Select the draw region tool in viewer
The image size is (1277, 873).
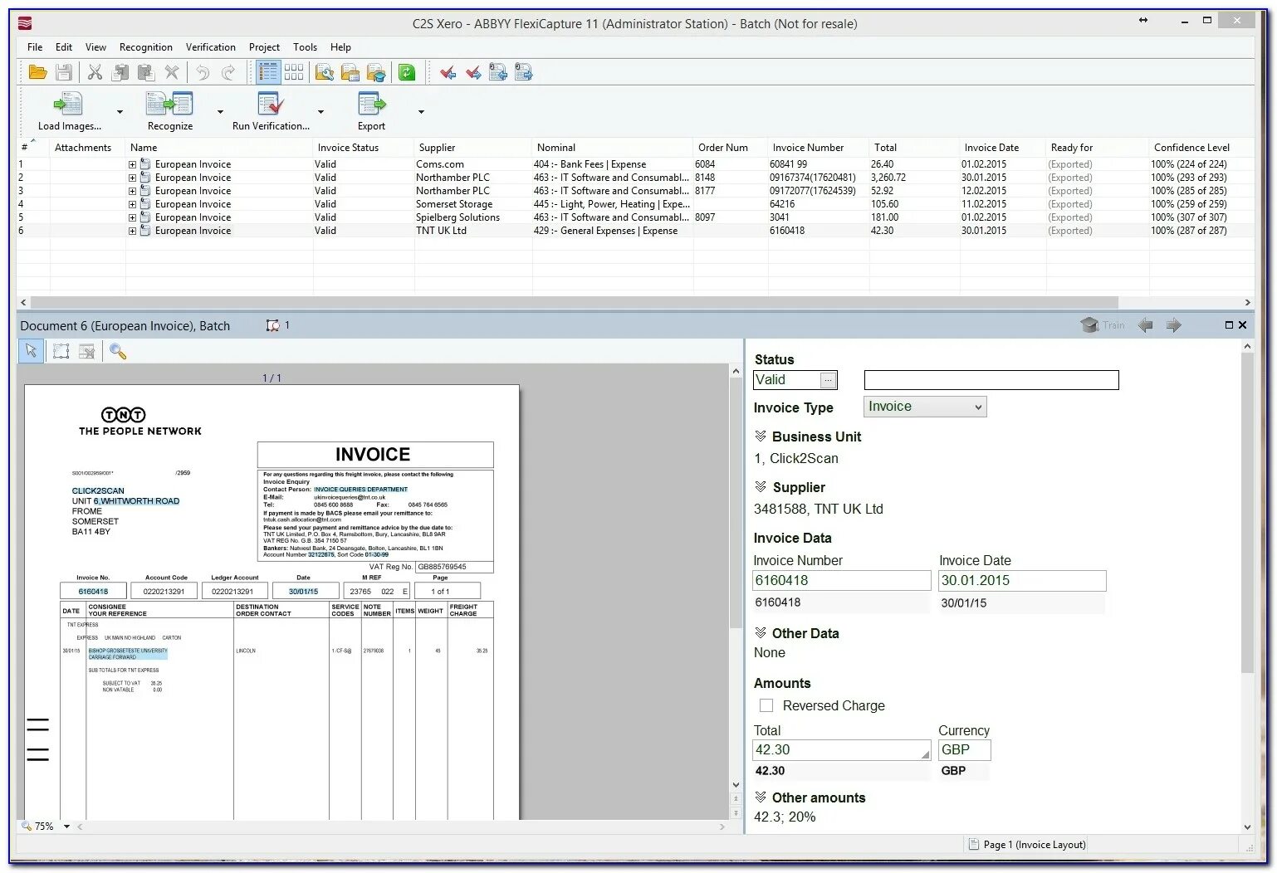[x=61, y=351]
